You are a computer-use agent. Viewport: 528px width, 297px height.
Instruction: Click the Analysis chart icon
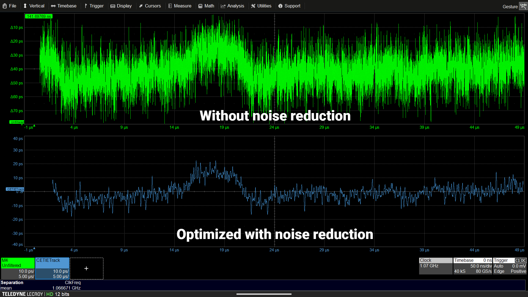[x=223, y=6]
